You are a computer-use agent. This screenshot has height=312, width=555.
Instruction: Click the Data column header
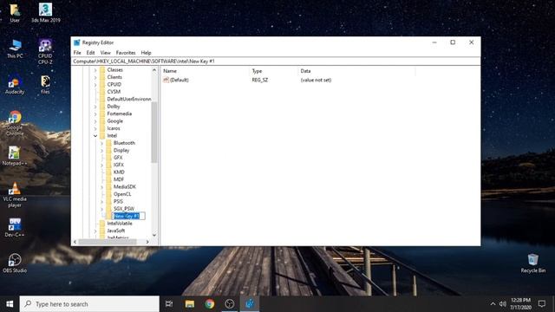click(356, 71)
